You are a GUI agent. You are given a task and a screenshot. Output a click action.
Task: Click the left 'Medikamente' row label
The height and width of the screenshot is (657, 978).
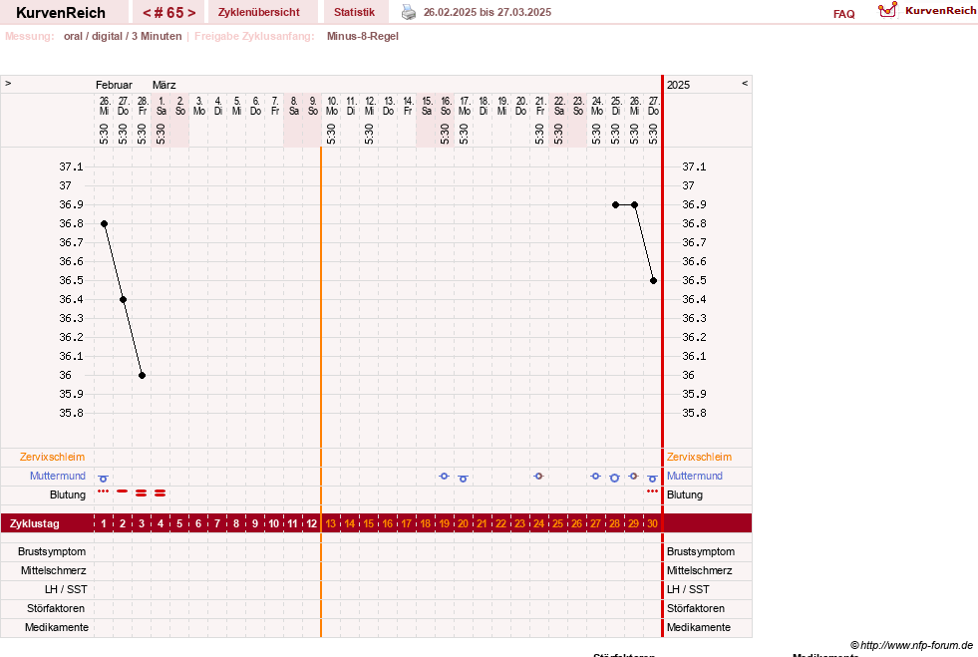point(57,627)
